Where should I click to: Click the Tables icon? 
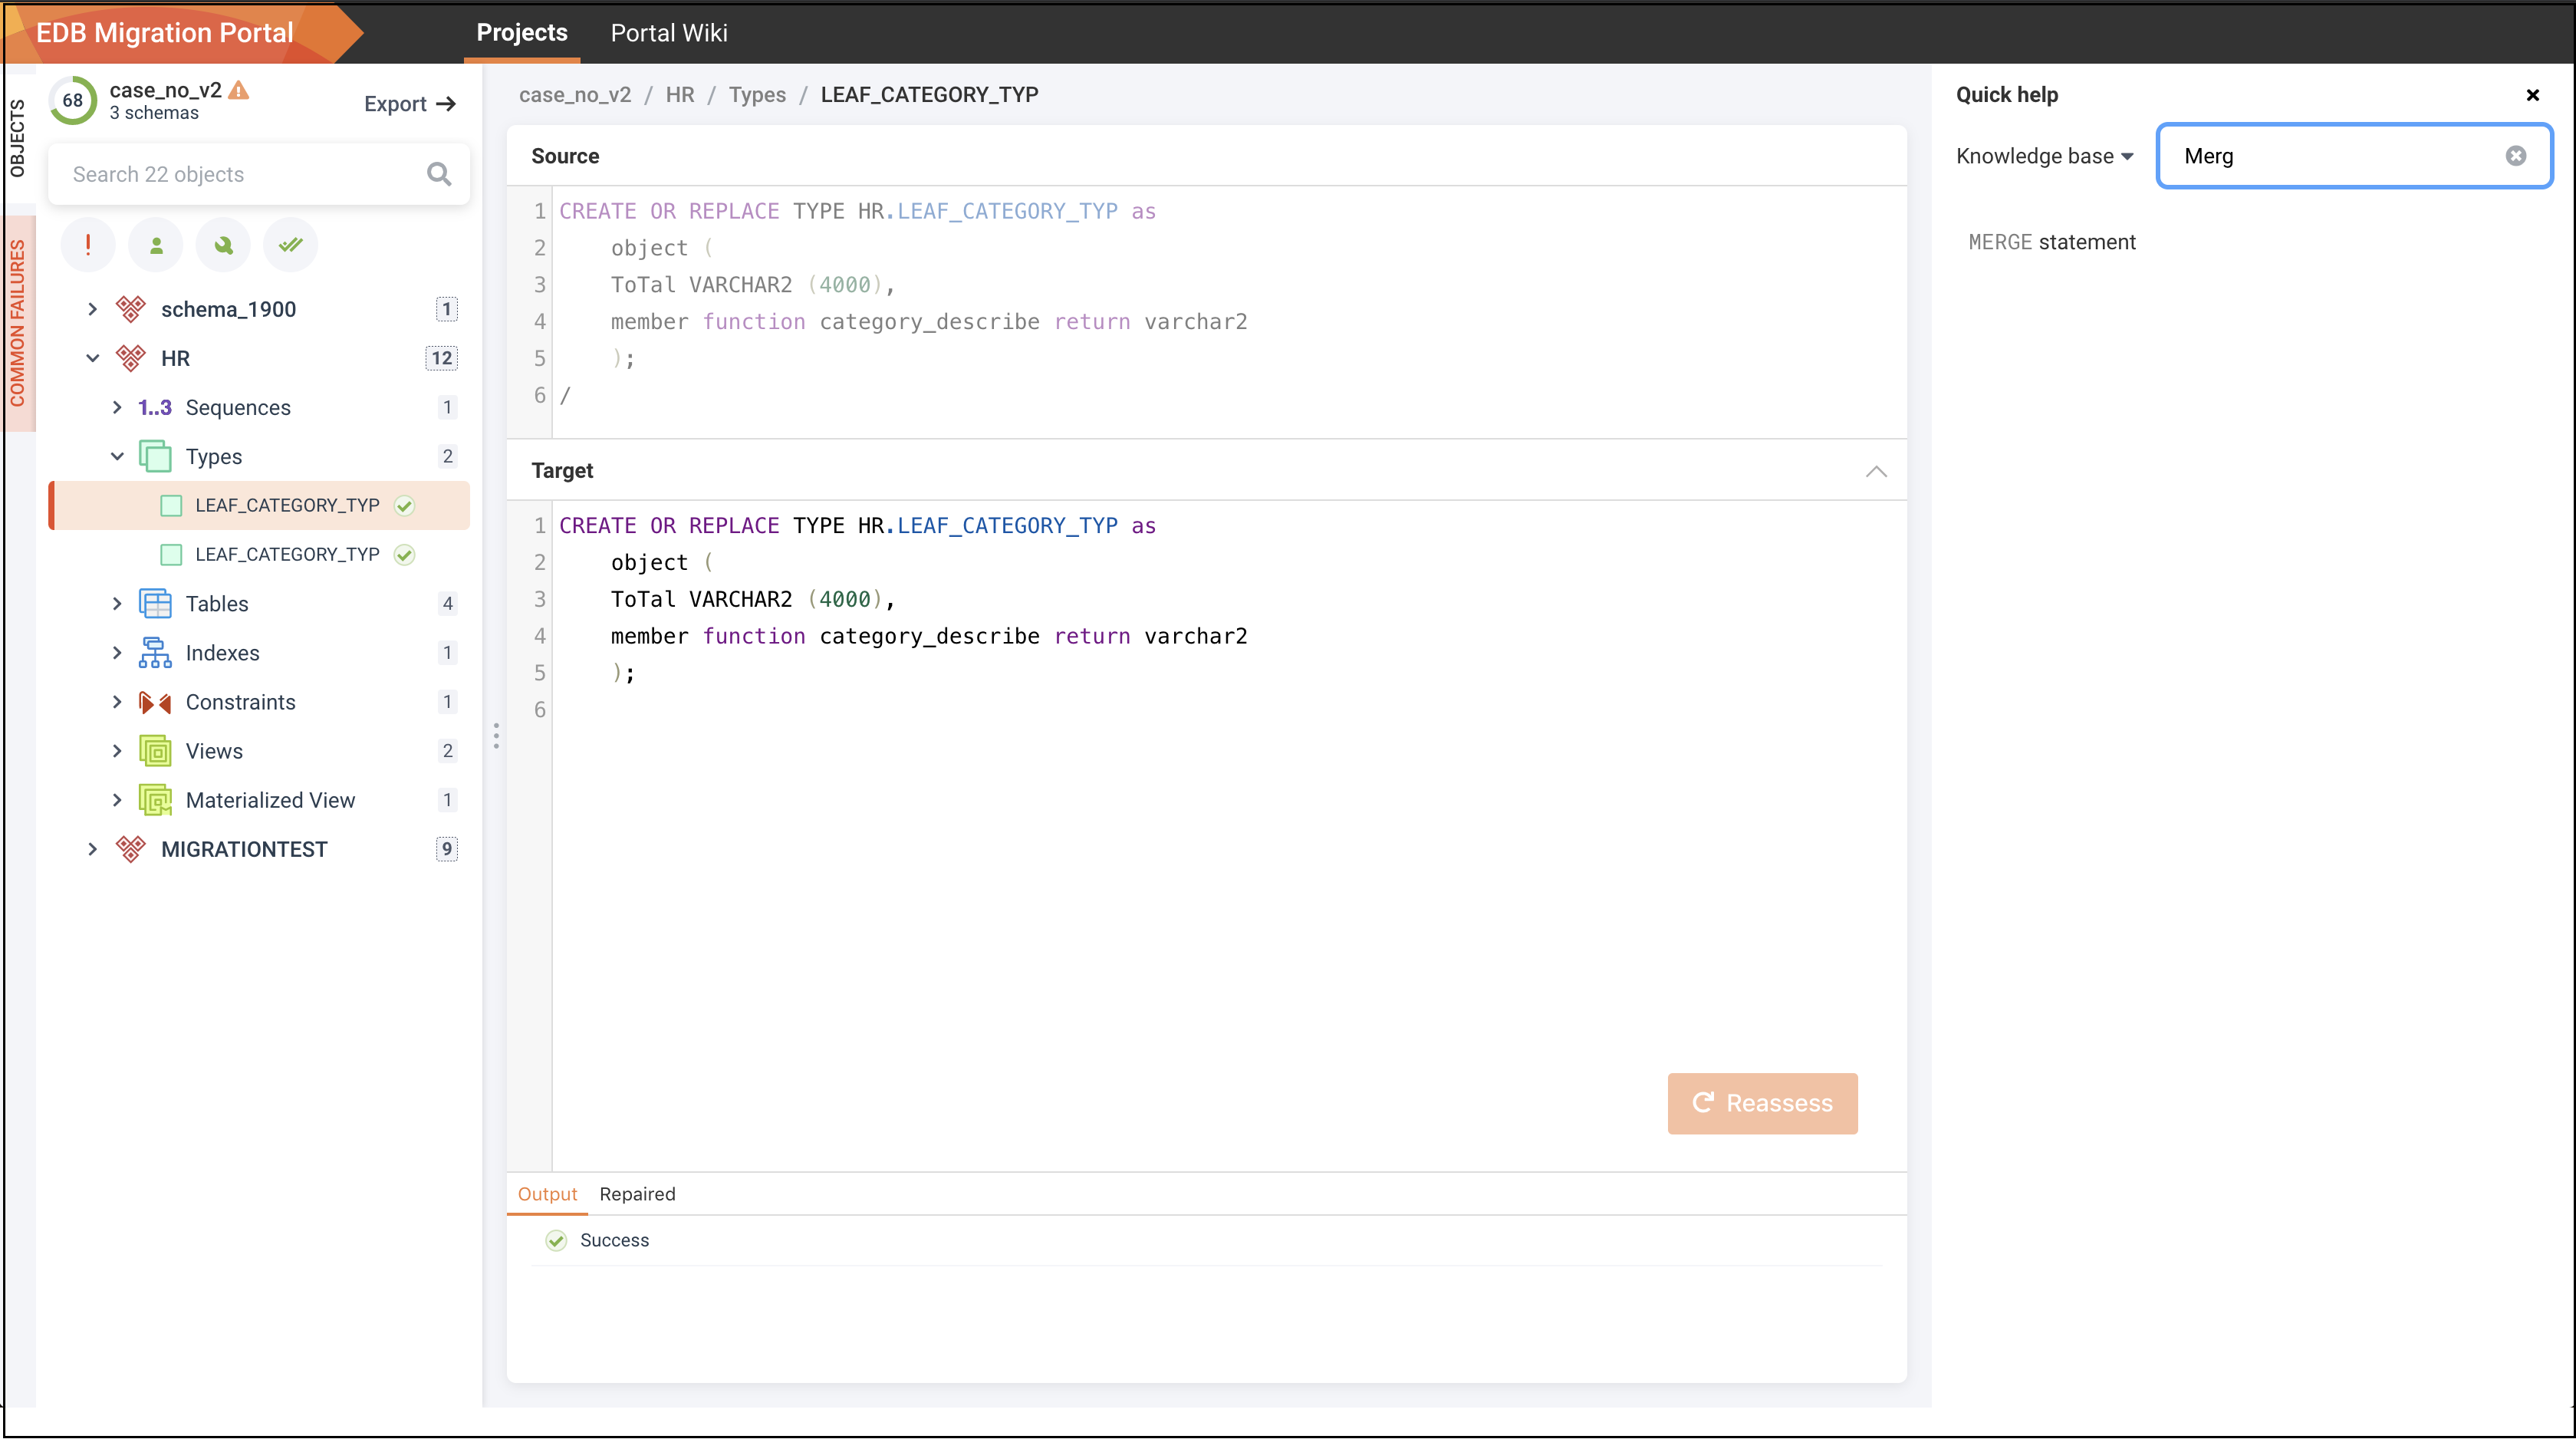coord(155,604)
